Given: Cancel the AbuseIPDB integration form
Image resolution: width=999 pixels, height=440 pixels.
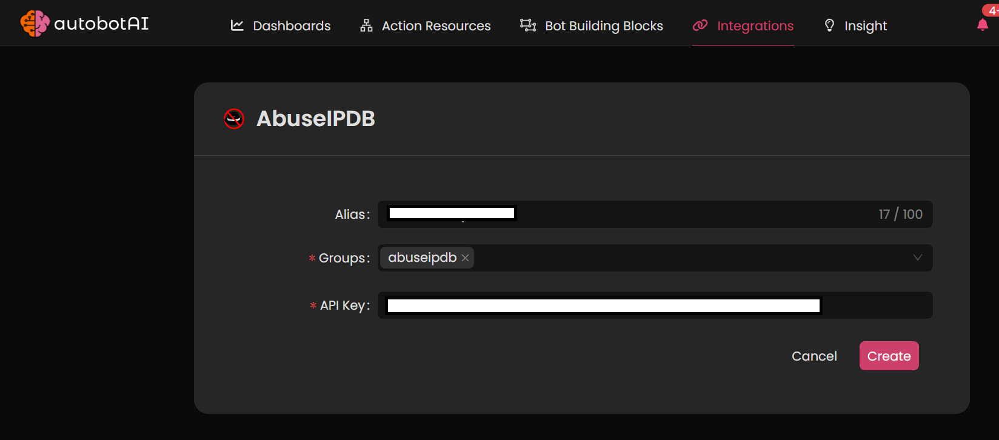Looking at the screenshot, I should pos(814,356).
